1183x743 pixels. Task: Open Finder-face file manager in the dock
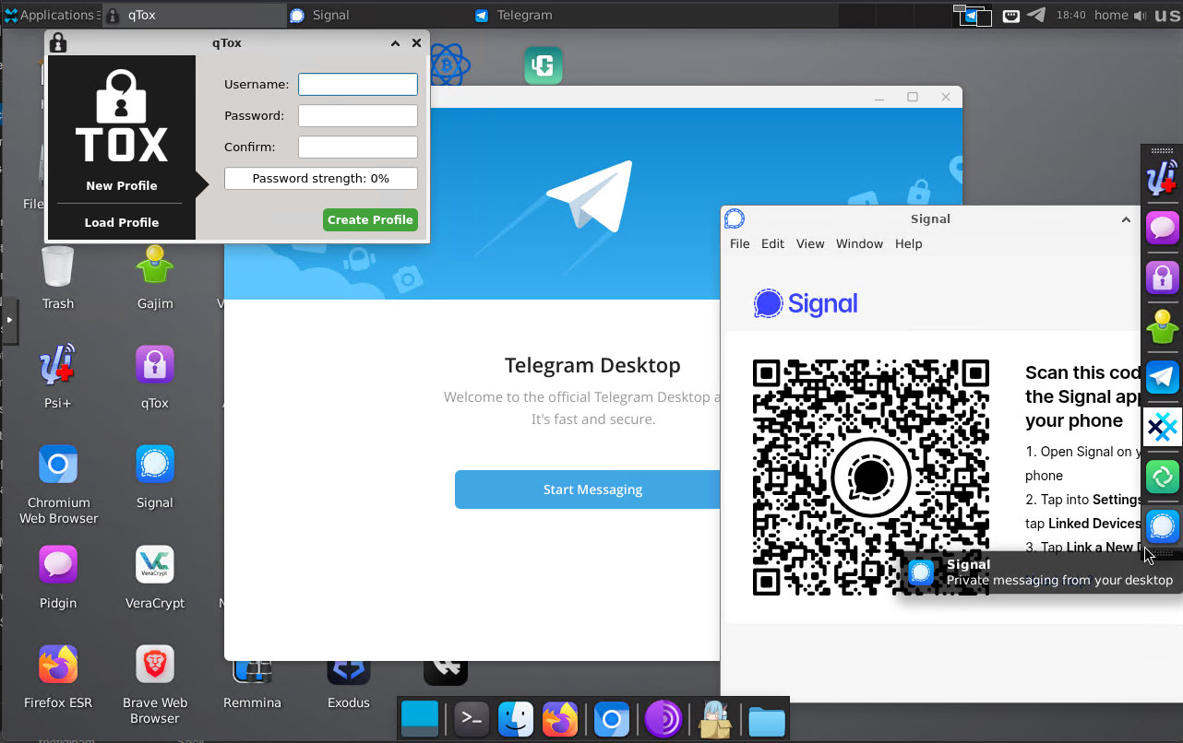[x=516, y=719]
